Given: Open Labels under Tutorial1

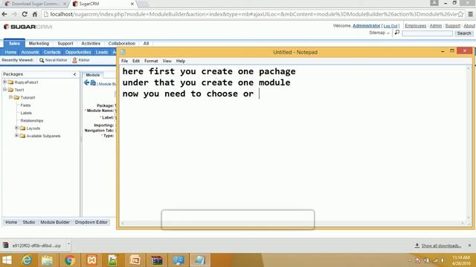Looking at the screenshot, I should coord(26,113).
